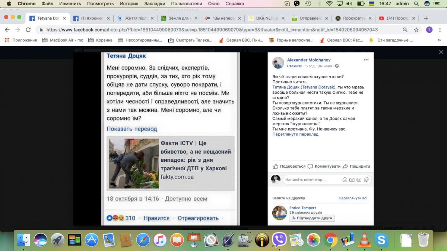The width and height of the screenshot is (447, 251).
Task: Open the sticker picker in the comment box
Action: (366, 180)
